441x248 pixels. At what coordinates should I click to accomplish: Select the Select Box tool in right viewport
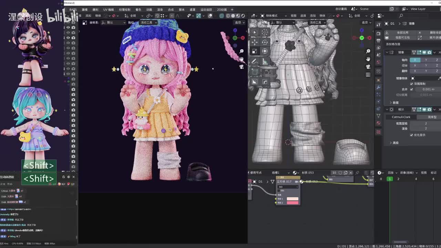coord(254,32)
